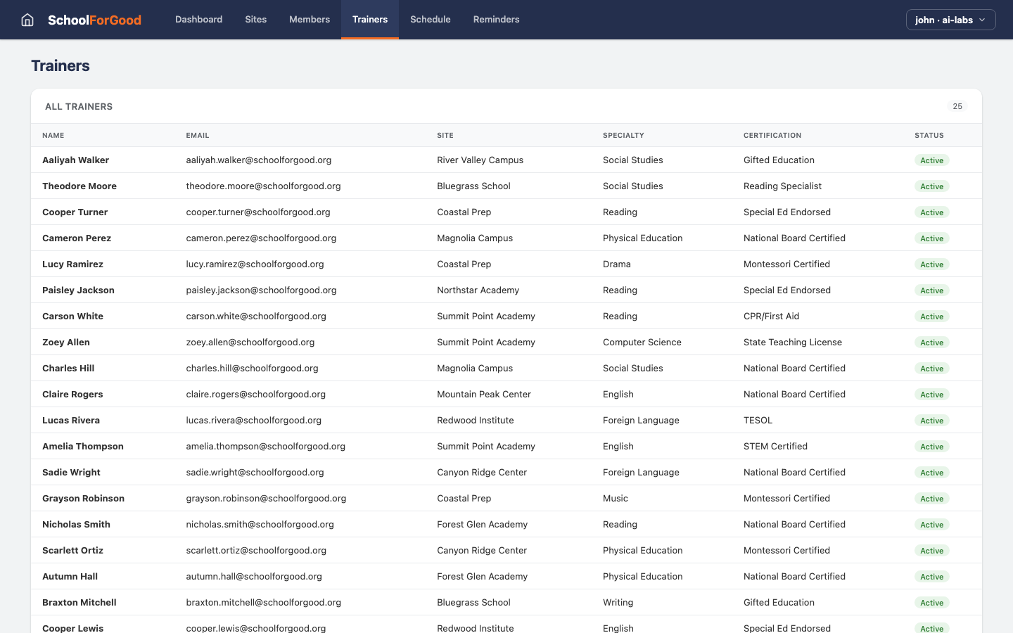Click the Active badge for Zoey Allen
The image size is (1013, 633).
(931, 343)
